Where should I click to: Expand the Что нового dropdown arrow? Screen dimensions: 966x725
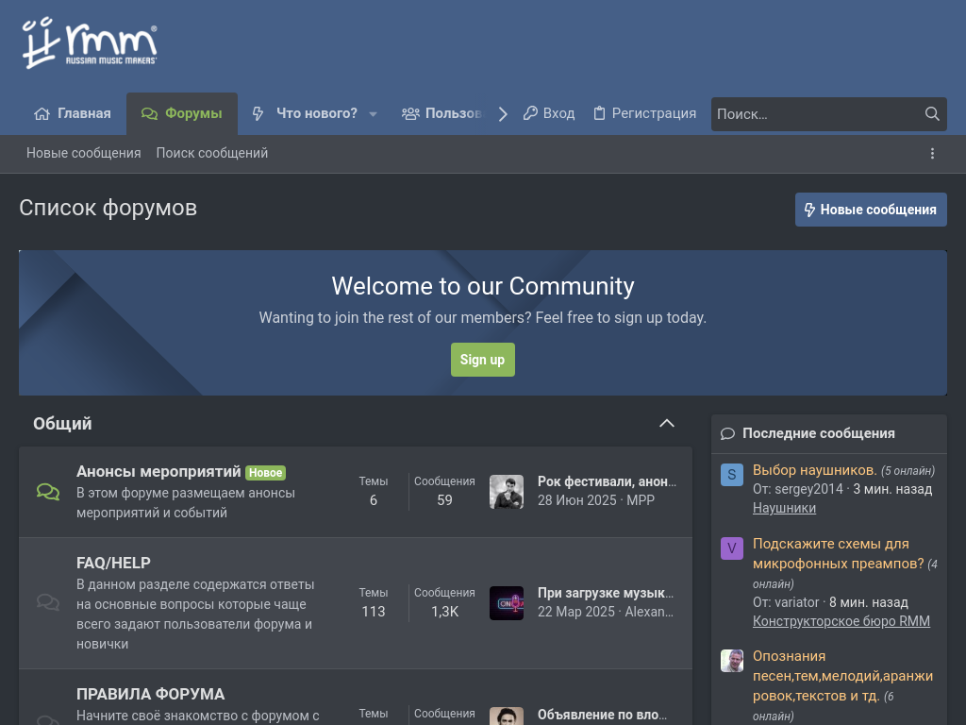pyautogui.click(x=373, y=114)
